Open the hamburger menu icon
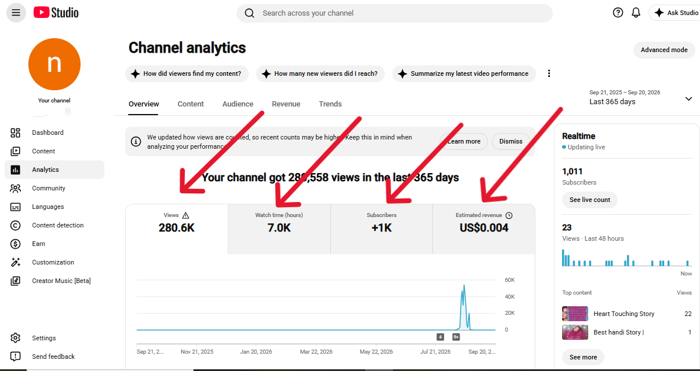 (16, 13)
